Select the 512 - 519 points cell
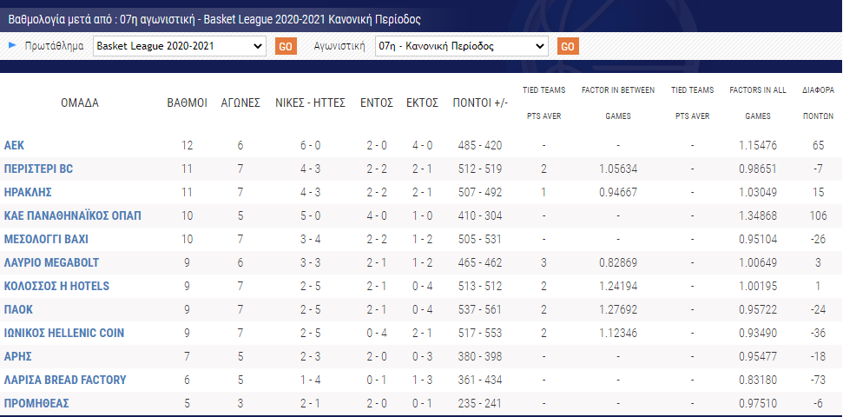 tap(480, 169)
